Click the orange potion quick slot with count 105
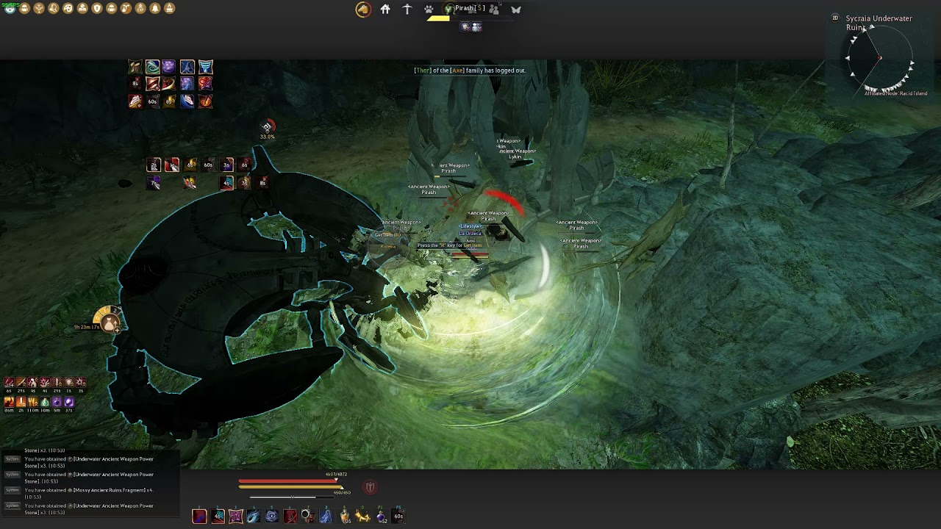 tap(345, 517)
